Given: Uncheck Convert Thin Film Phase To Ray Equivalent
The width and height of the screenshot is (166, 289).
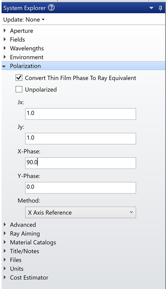Looking at the screenshot, I should coord(19,78).
